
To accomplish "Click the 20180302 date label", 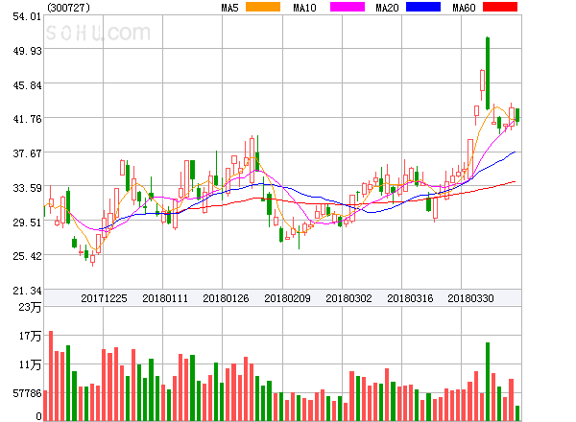I will 348,298.
